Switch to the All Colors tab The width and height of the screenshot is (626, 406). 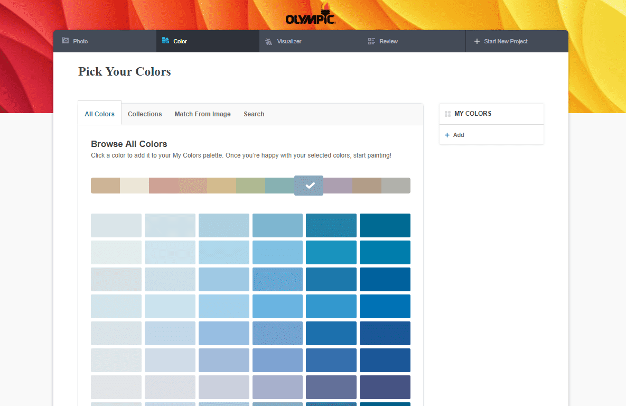(x=99, y=114)
